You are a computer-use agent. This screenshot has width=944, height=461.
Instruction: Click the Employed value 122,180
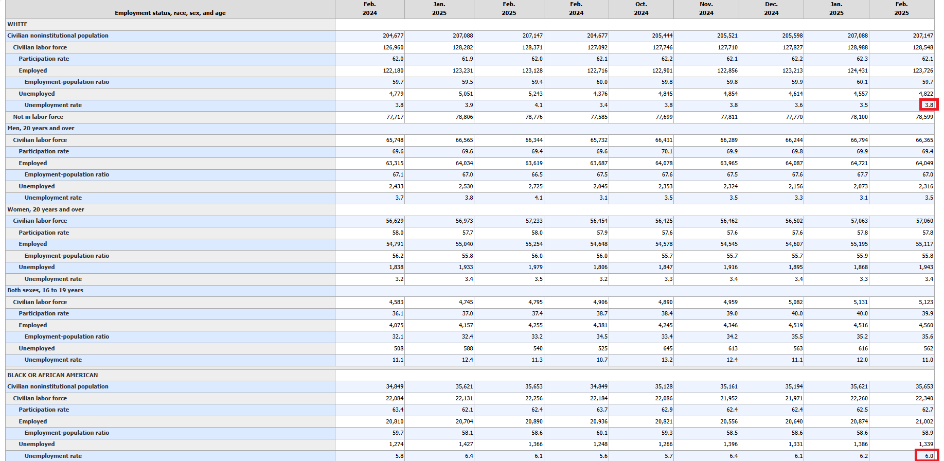[393, 70]
